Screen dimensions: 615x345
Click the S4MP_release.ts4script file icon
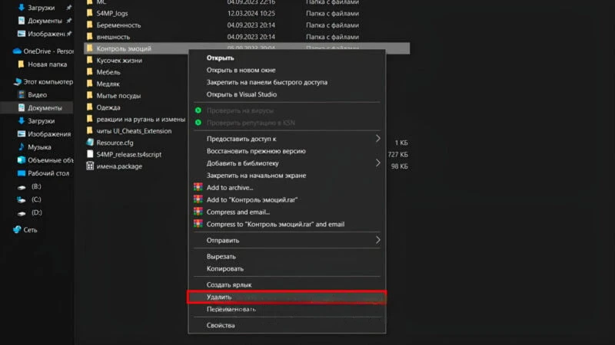tap(90, 154)
